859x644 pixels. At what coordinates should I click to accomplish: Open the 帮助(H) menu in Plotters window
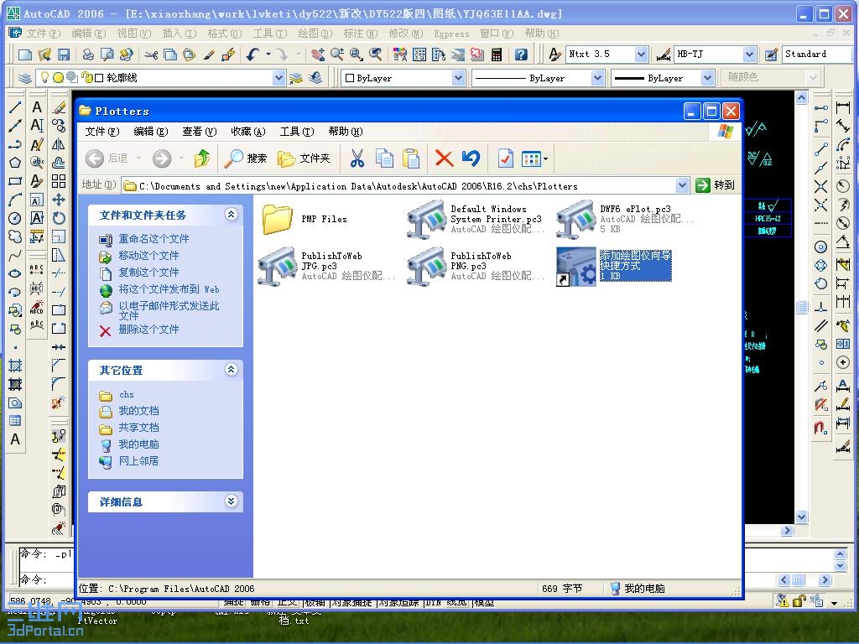(x=346, y=132)
